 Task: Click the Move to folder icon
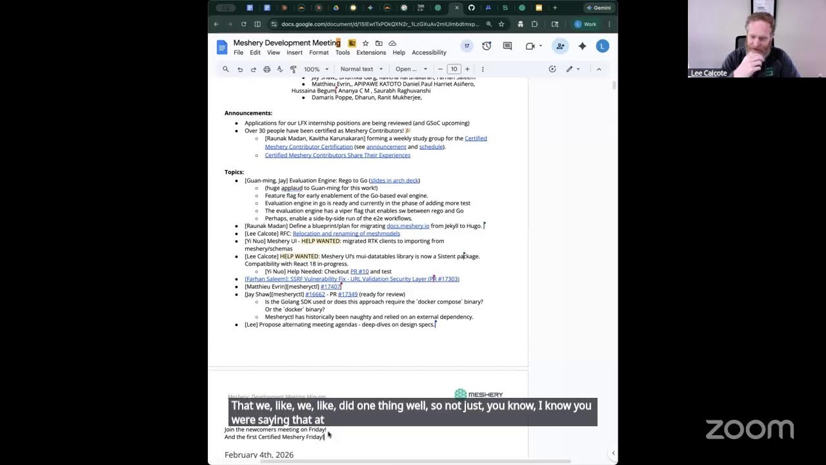[x=379, y=43]
